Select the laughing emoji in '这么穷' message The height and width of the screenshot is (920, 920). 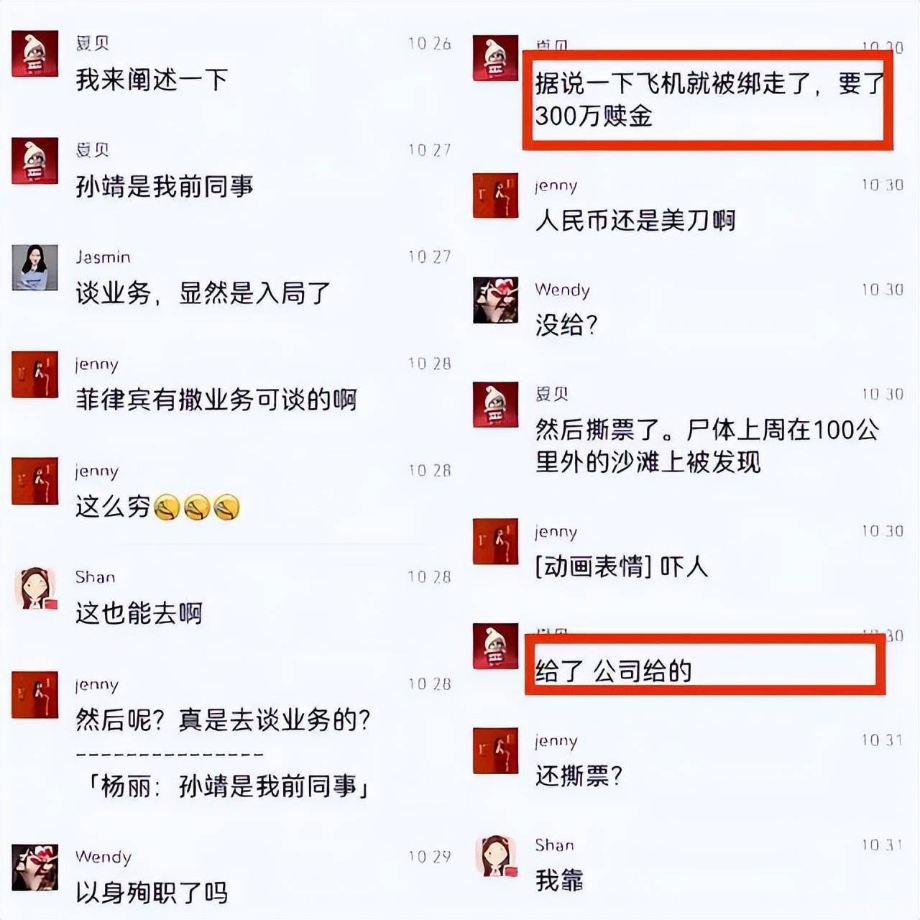(196, 507)
